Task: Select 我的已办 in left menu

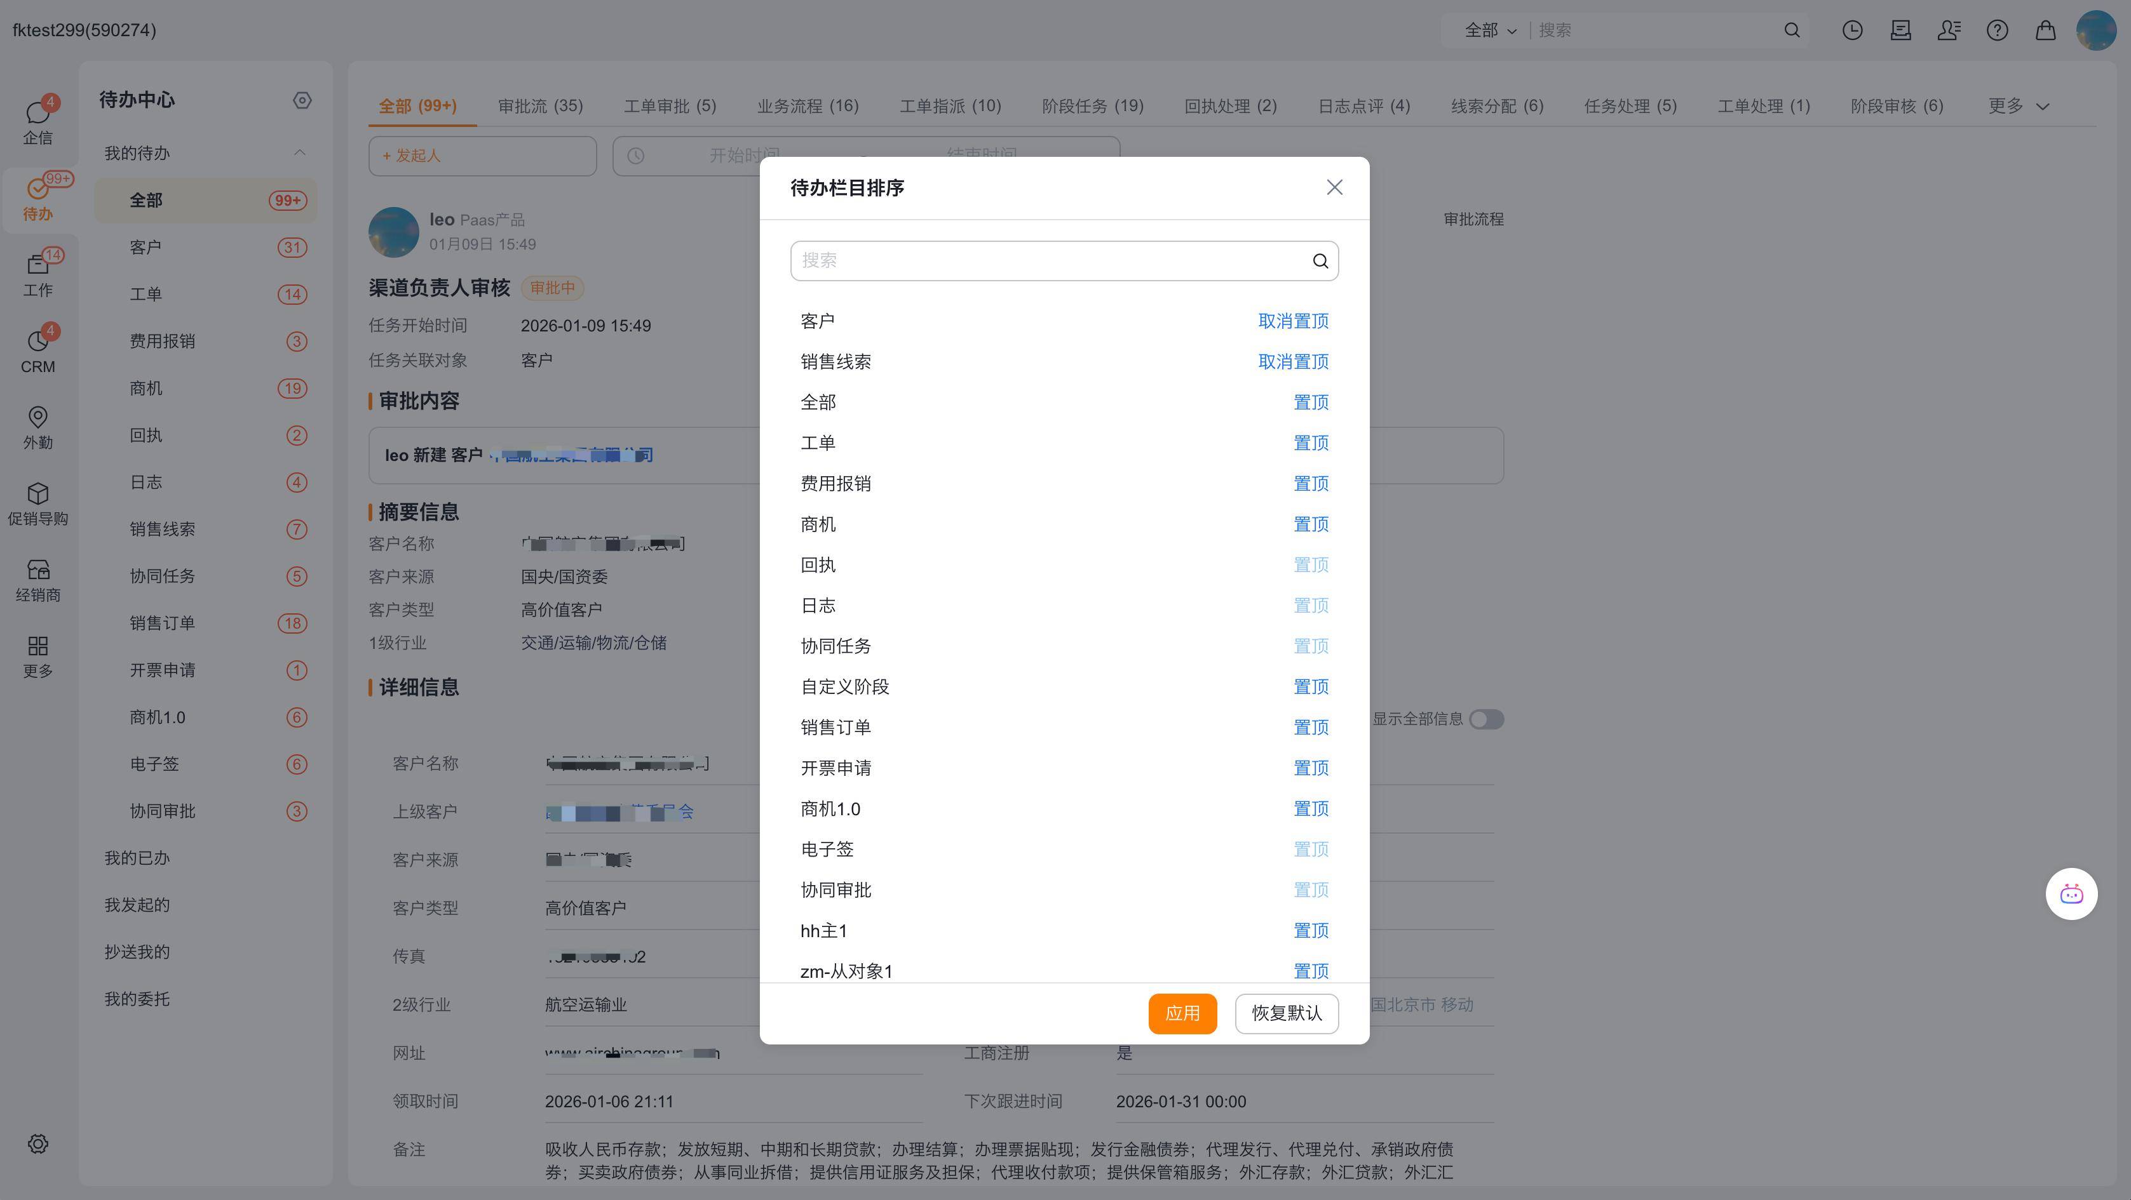Action: pos(137,858)
